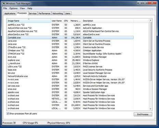This screenshot has width=159, height=128.
Task: Open the Options menu
Action: click(x=13, y=8)
